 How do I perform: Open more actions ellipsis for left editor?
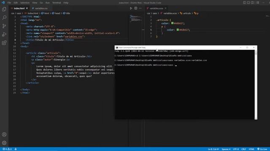[x=140, y=8]
